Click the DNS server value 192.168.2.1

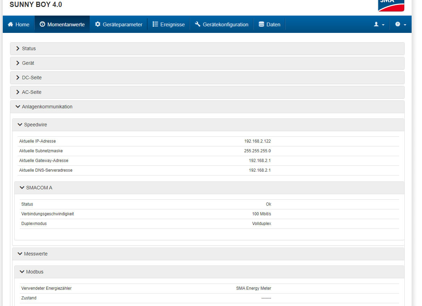[x=260, y=170]
